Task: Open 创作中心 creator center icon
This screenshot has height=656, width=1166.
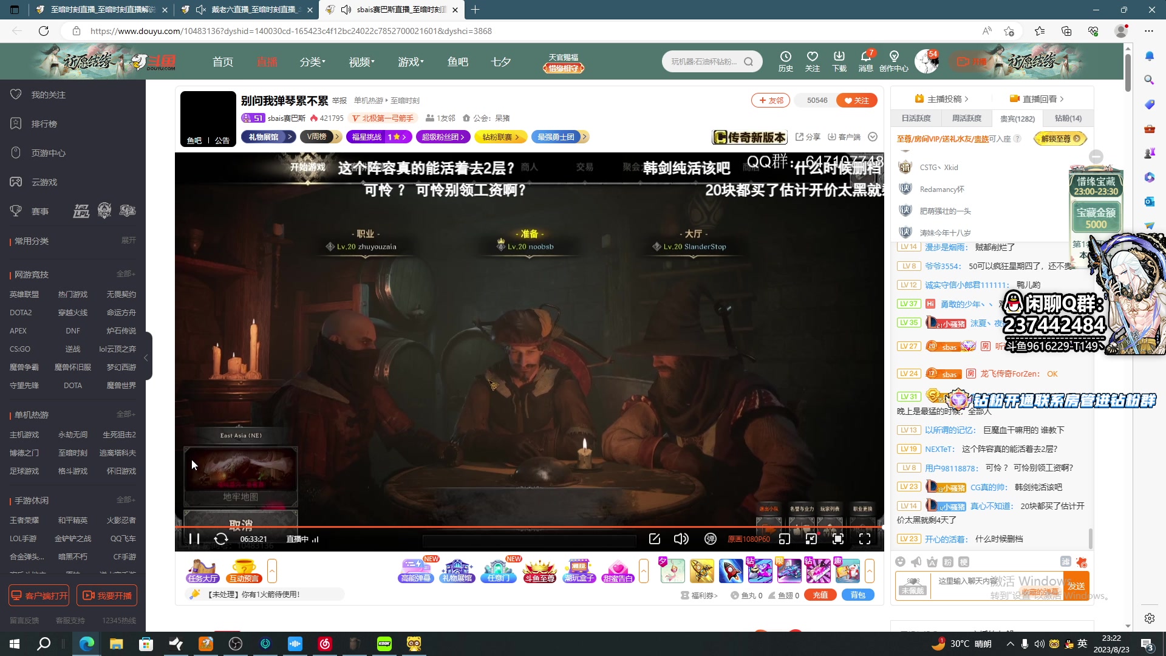Action: (x=894, y=61)
